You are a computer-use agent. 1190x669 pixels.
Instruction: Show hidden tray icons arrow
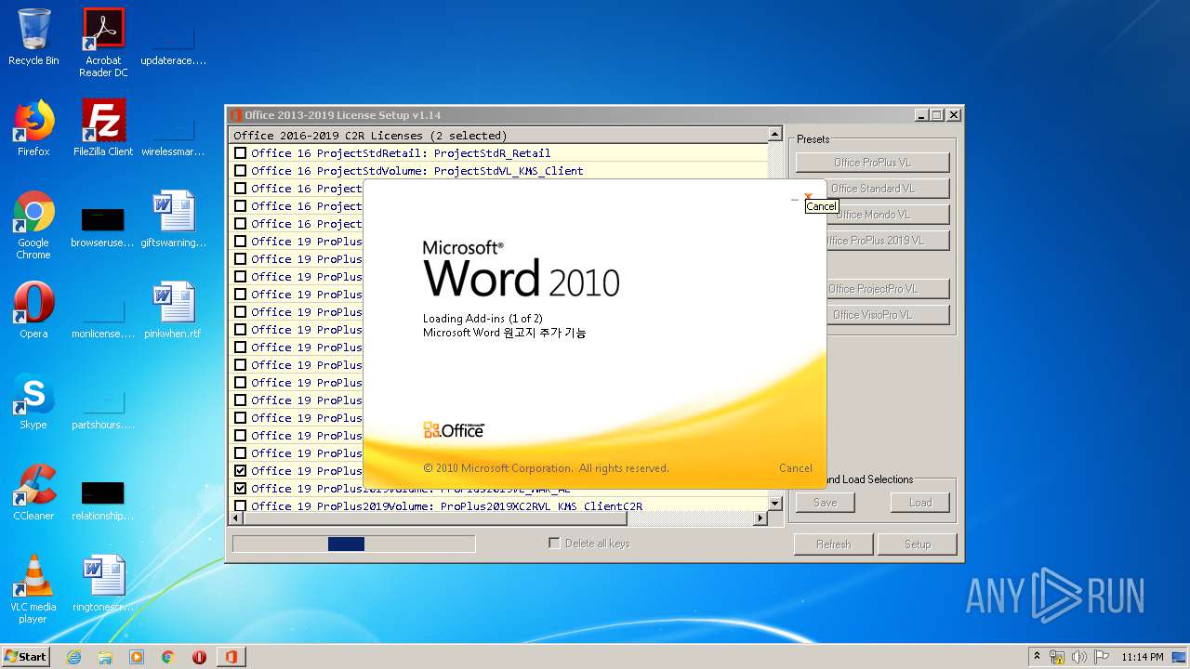[1037, 657]
